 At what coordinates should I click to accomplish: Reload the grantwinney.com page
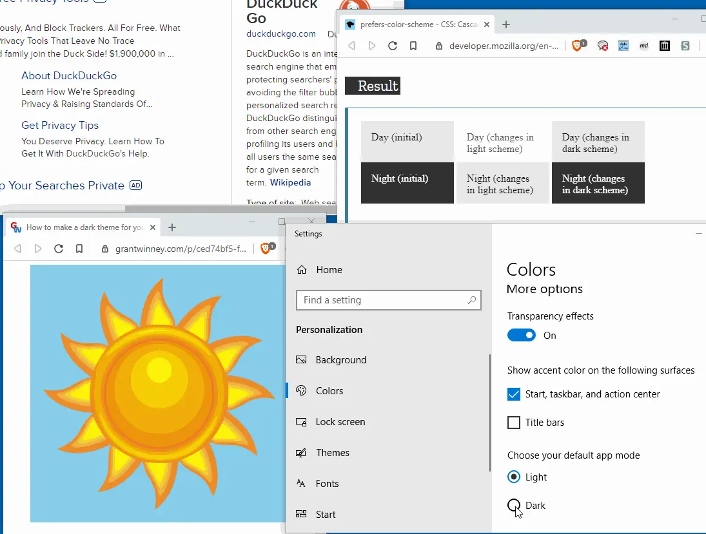(59, 249)
